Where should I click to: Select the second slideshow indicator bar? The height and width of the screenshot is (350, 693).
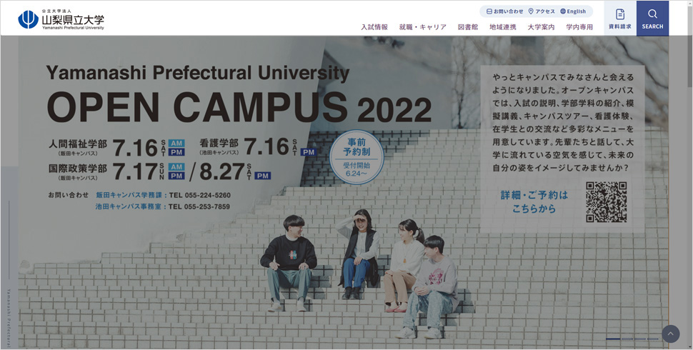tap(627, 339)
